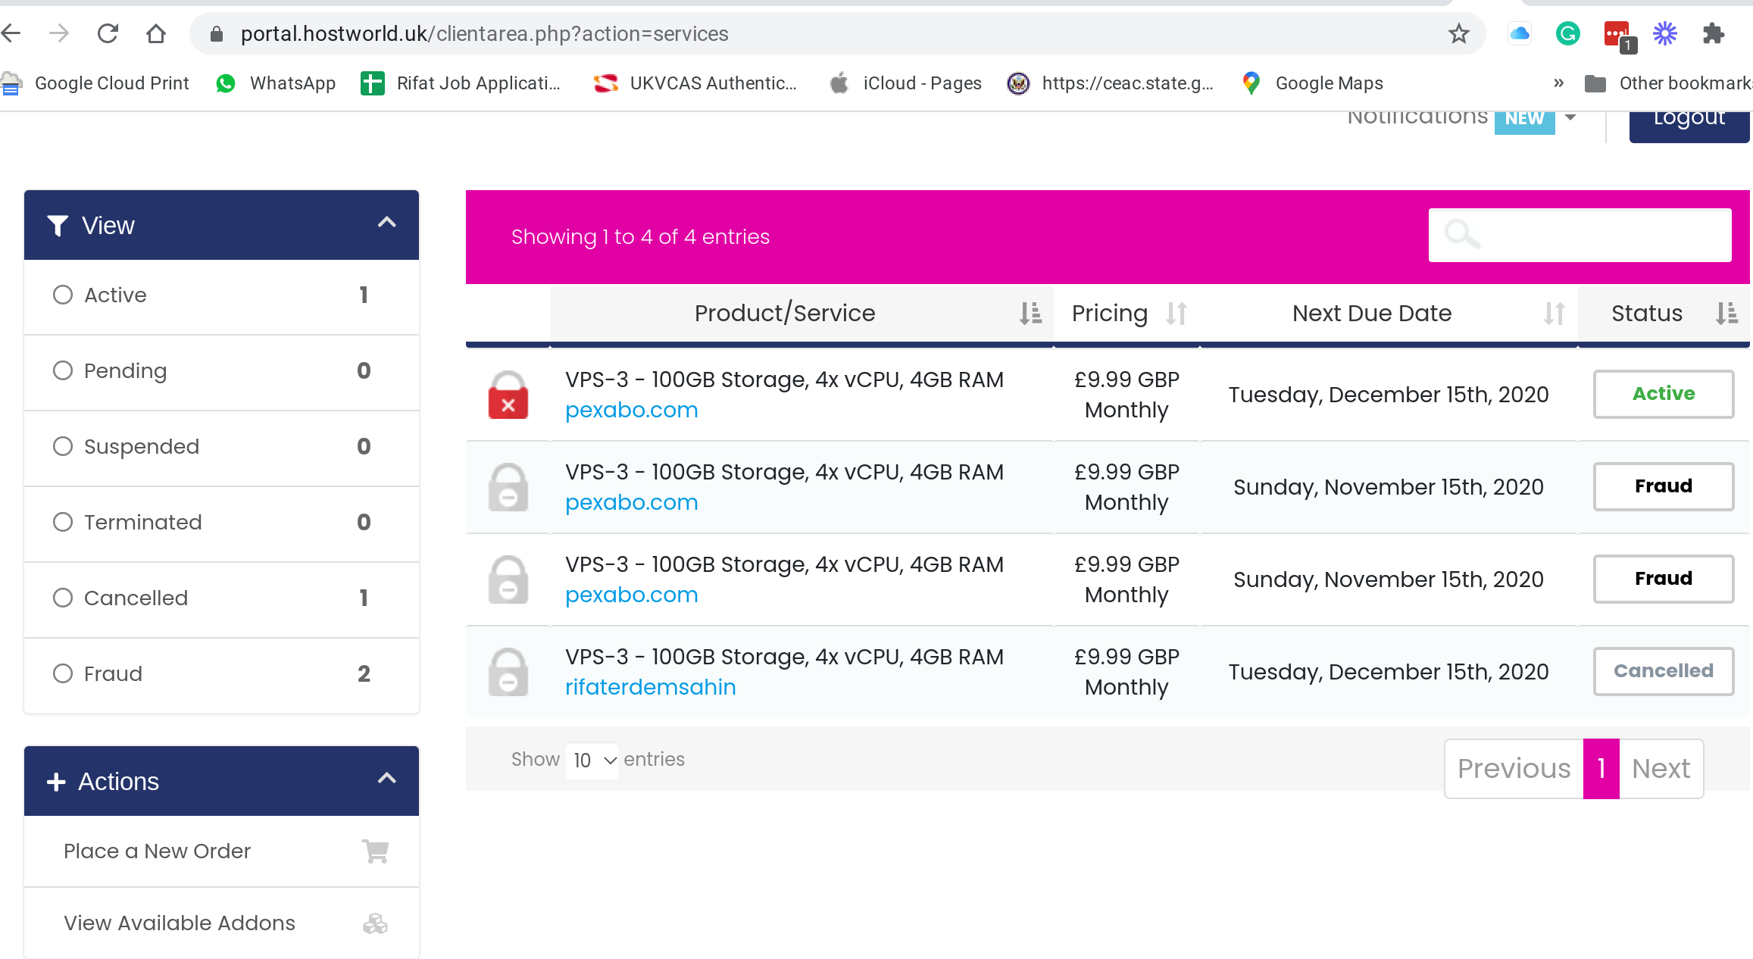1753x959 pixels.
Task: Reload the page with the refresh icon
Action: 108,33
